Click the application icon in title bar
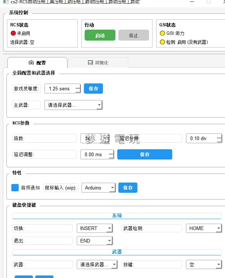 click(4, 2)
